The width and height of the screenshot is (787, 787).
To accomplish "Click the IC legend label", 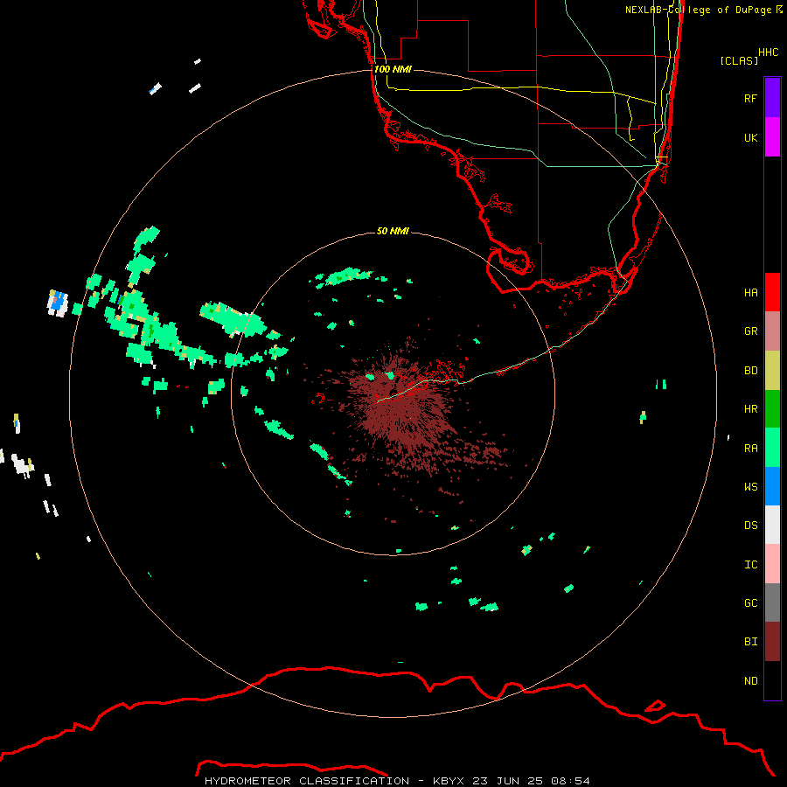I will (750, 565).
